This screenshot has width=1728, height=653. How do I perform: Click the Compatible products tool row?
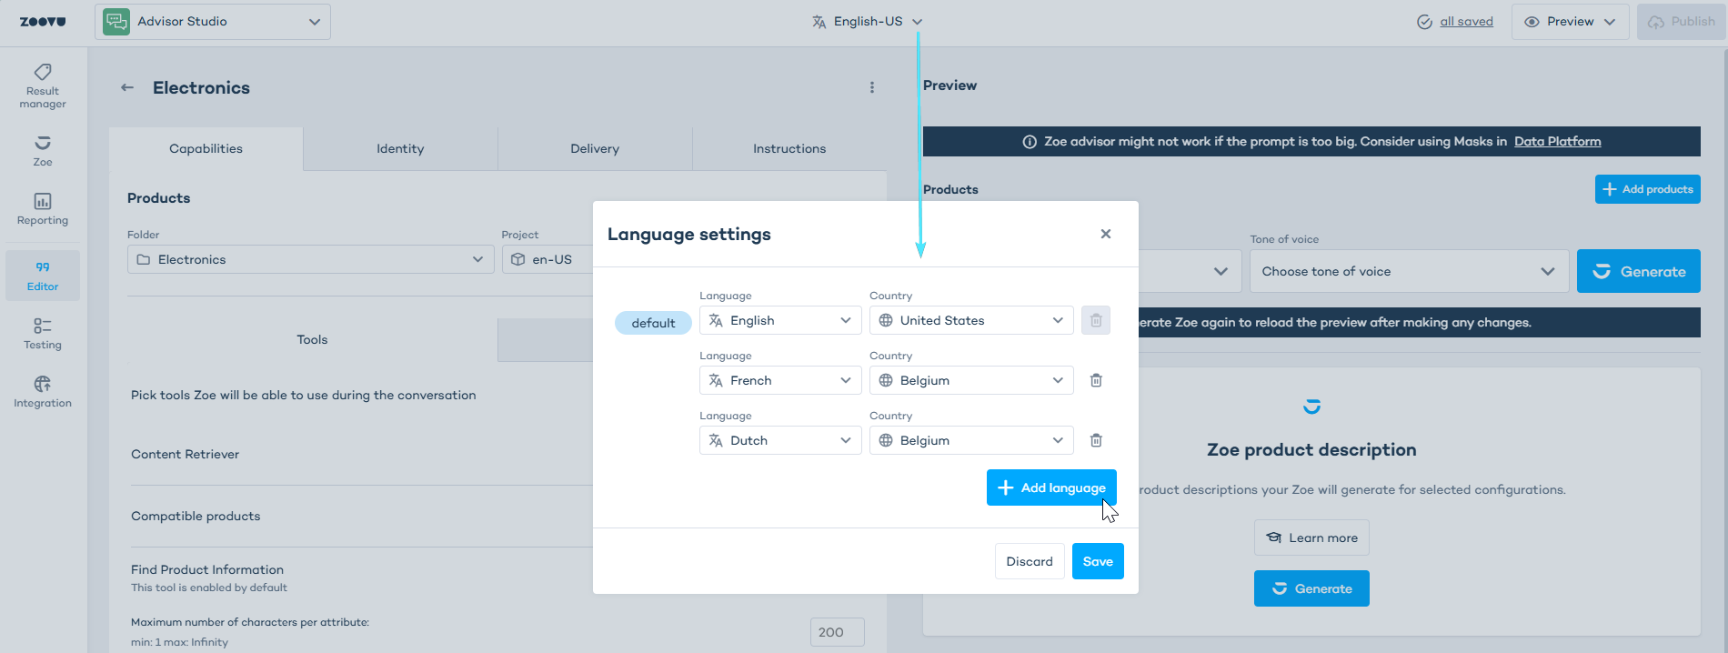coord(362,516)
